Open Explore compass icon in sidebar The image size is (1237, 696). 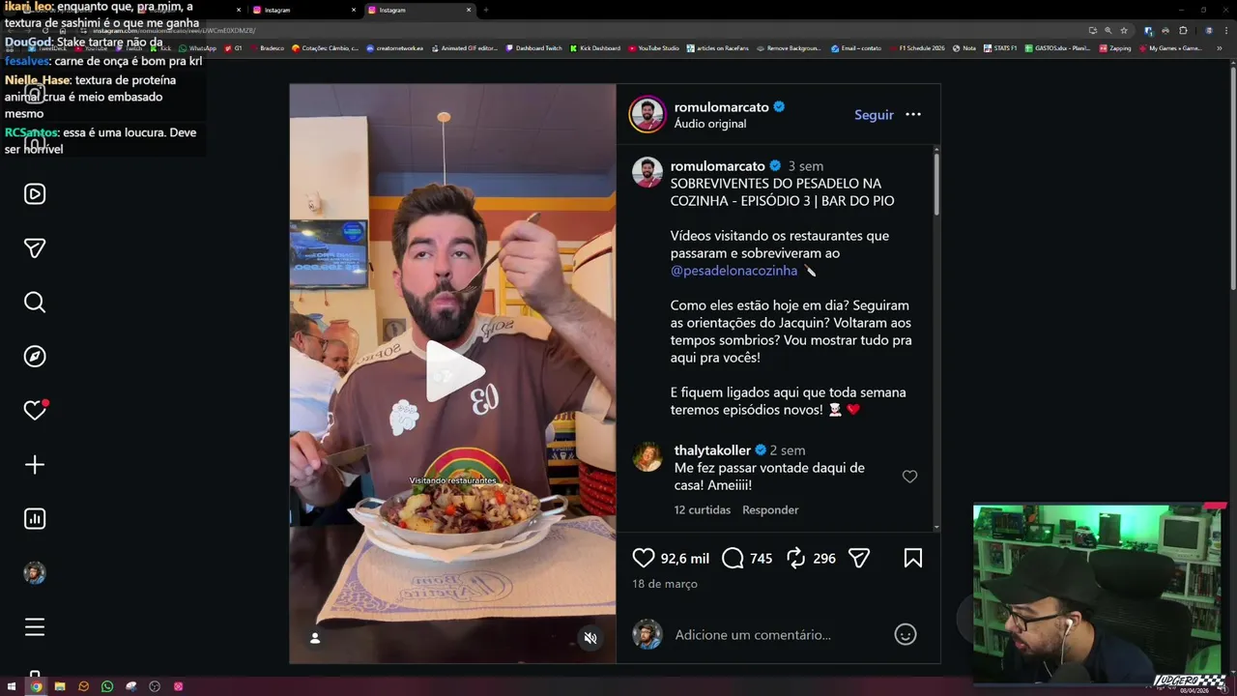[35, 357]
